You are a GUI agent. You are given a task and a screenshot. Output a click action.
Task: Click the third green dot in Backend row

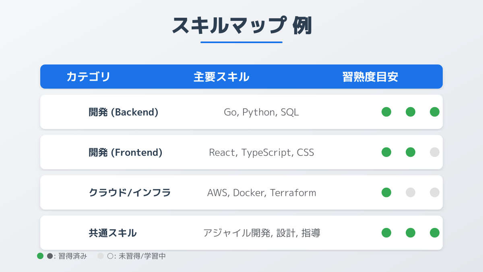click(x=435, y=112)
